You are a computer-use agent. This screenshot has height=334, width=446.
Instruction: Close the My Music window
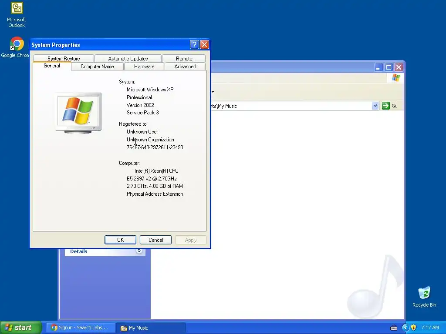coord(399,67)
